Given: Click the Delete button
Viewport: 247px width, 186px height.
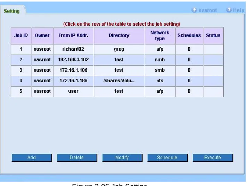Looking at the screenshot, I should click(x=77, y=158).
